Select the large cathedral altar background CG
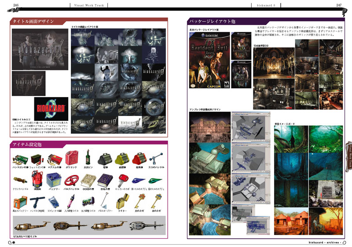Image resolution: width=352 pixels, height=247 pixels. [x=274, y=63]
